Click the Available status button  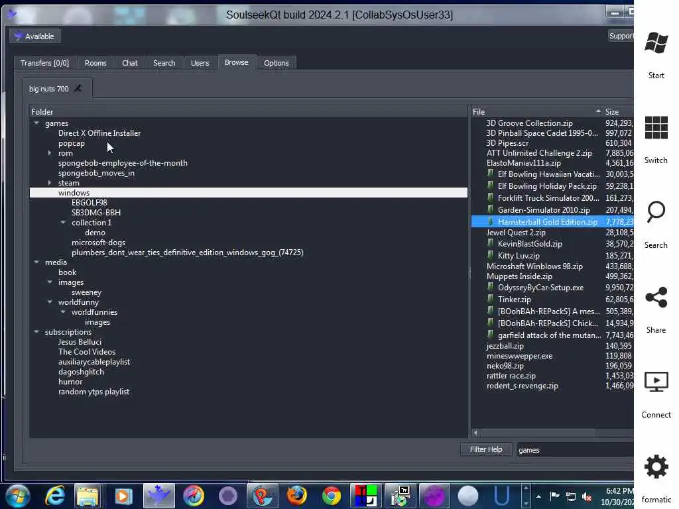coord(35,36)
